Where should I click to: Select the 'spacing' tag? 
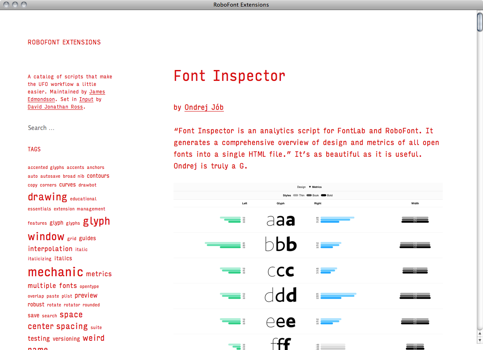click(x=72, y=326)
